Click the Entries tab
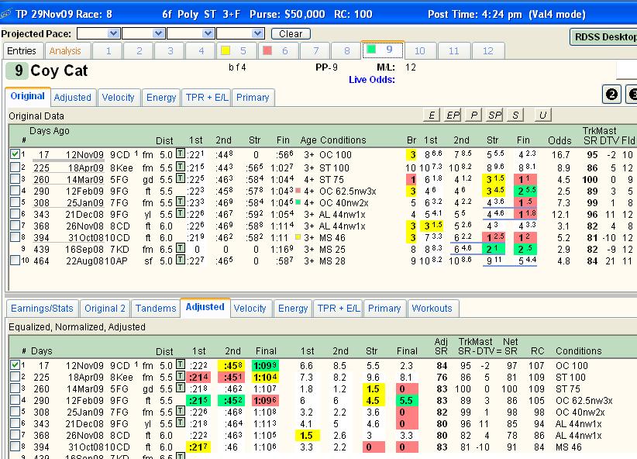637x459 pixels. point(22,51)
